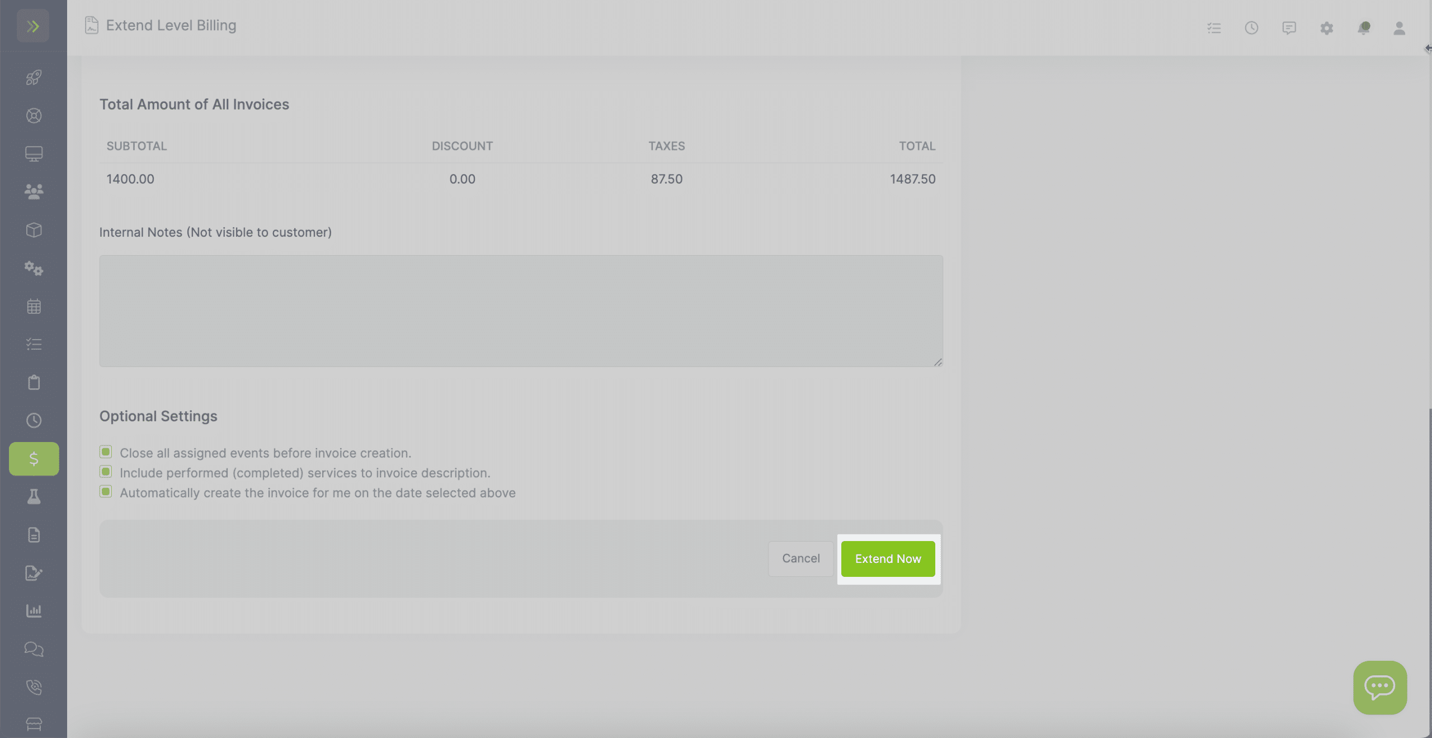Image resolution: width=1432 pixels, height=738 pixels.
Task: Open the task list icon in top bar
Action: pyautogui.click(x=1214, y=28)
